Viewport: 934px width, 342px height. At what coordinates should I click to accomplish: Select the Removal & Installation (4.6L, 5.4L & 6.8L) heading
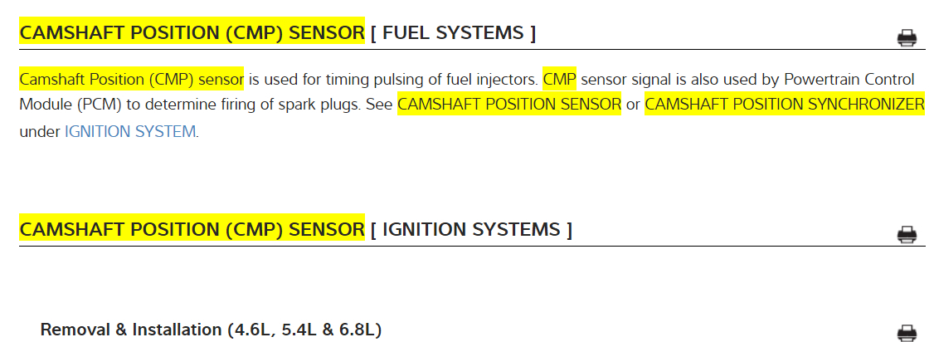click(211, 330)
